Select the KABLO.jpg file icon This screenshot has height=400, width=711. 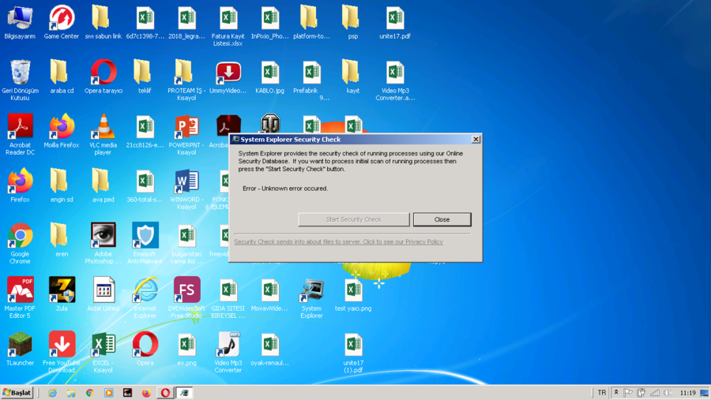point(270,77)
